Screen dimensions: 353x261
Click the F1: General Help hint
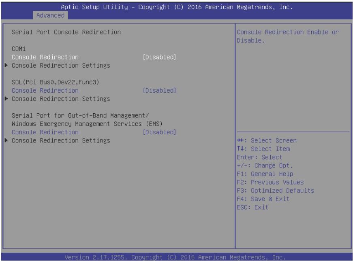[x=265, y=174]
